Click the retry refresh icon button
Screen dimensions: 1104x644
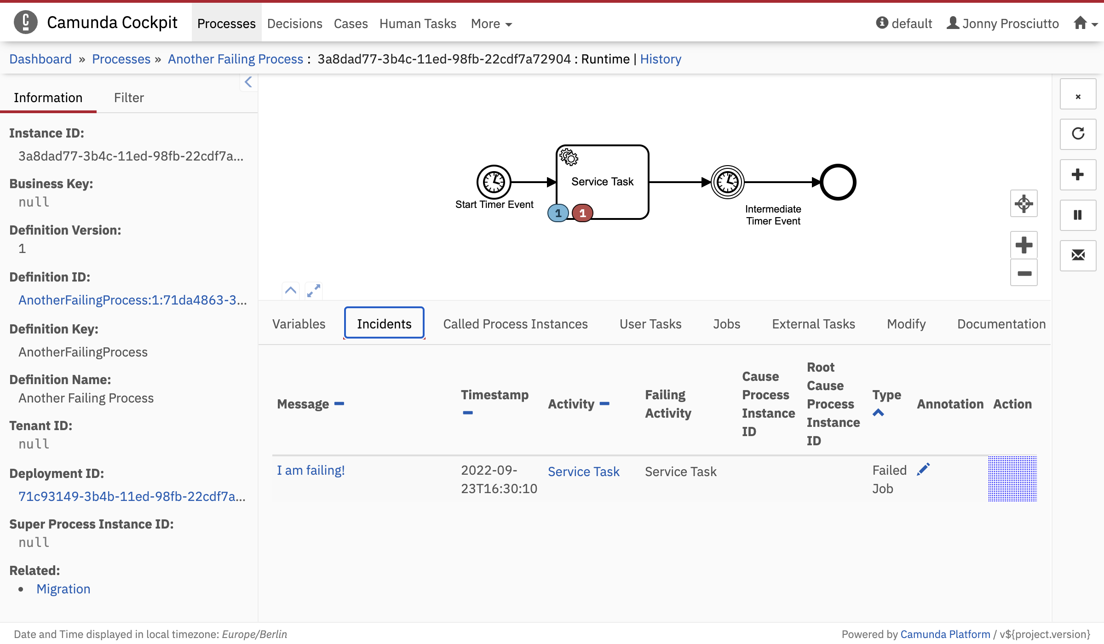coord(1078,134)
